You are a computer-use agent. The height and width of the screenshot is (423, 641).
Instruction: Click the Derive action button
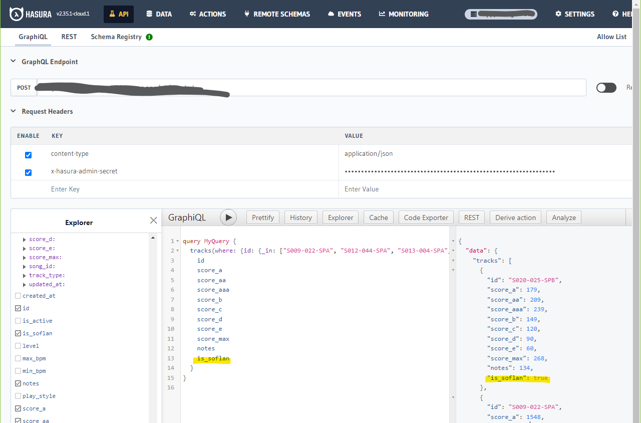[x=515, y=218]
